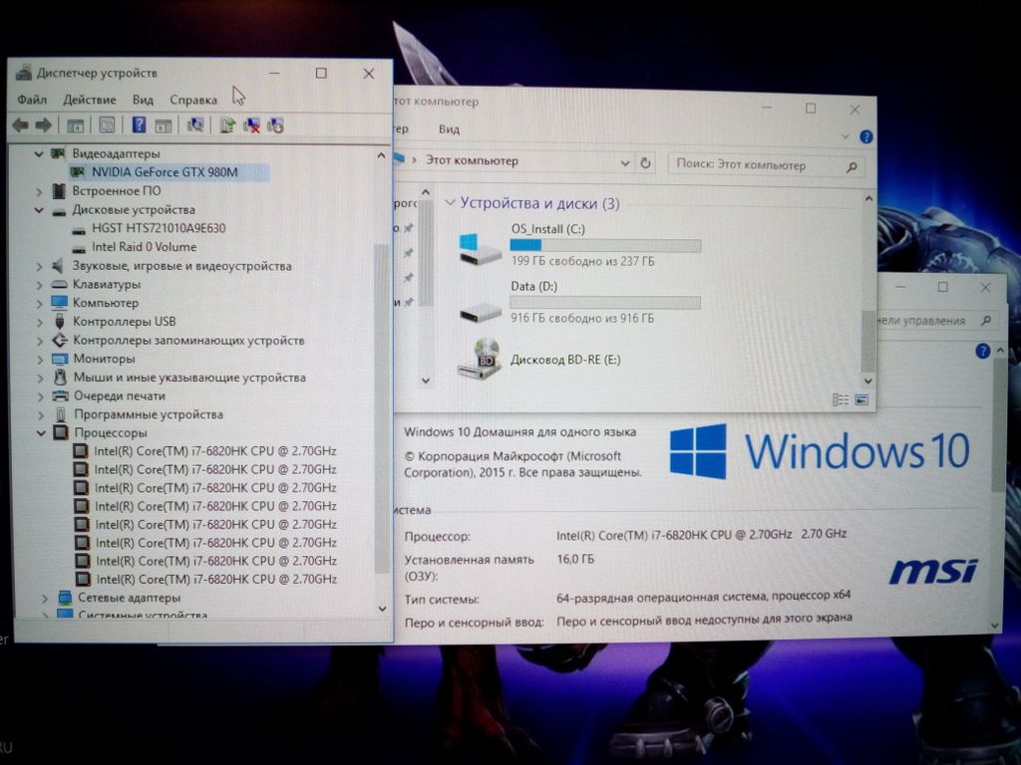Expand the Клавиатуры node
1021x765 pixels.
(39, 285)
